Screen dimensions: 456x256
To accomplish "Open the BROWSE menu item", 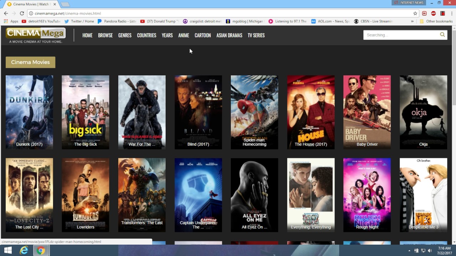I will 105,35.
